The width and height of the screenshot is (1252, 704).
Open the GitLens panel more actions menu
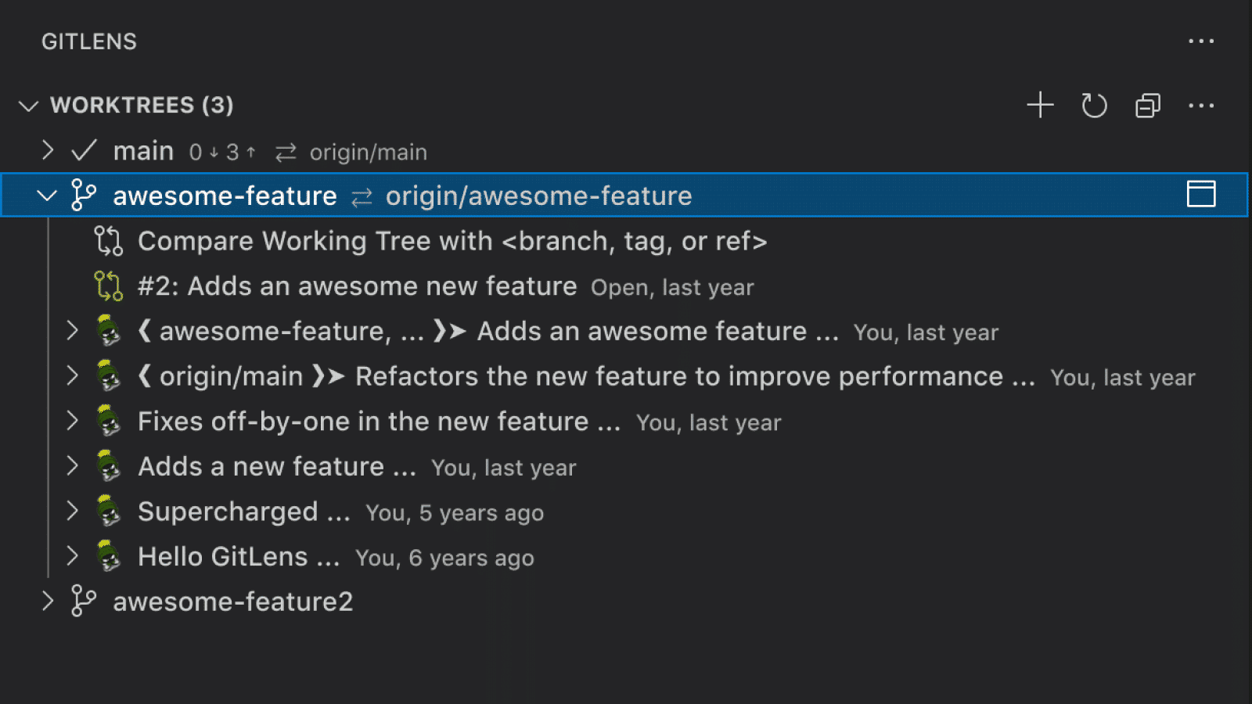(1200, 41)
